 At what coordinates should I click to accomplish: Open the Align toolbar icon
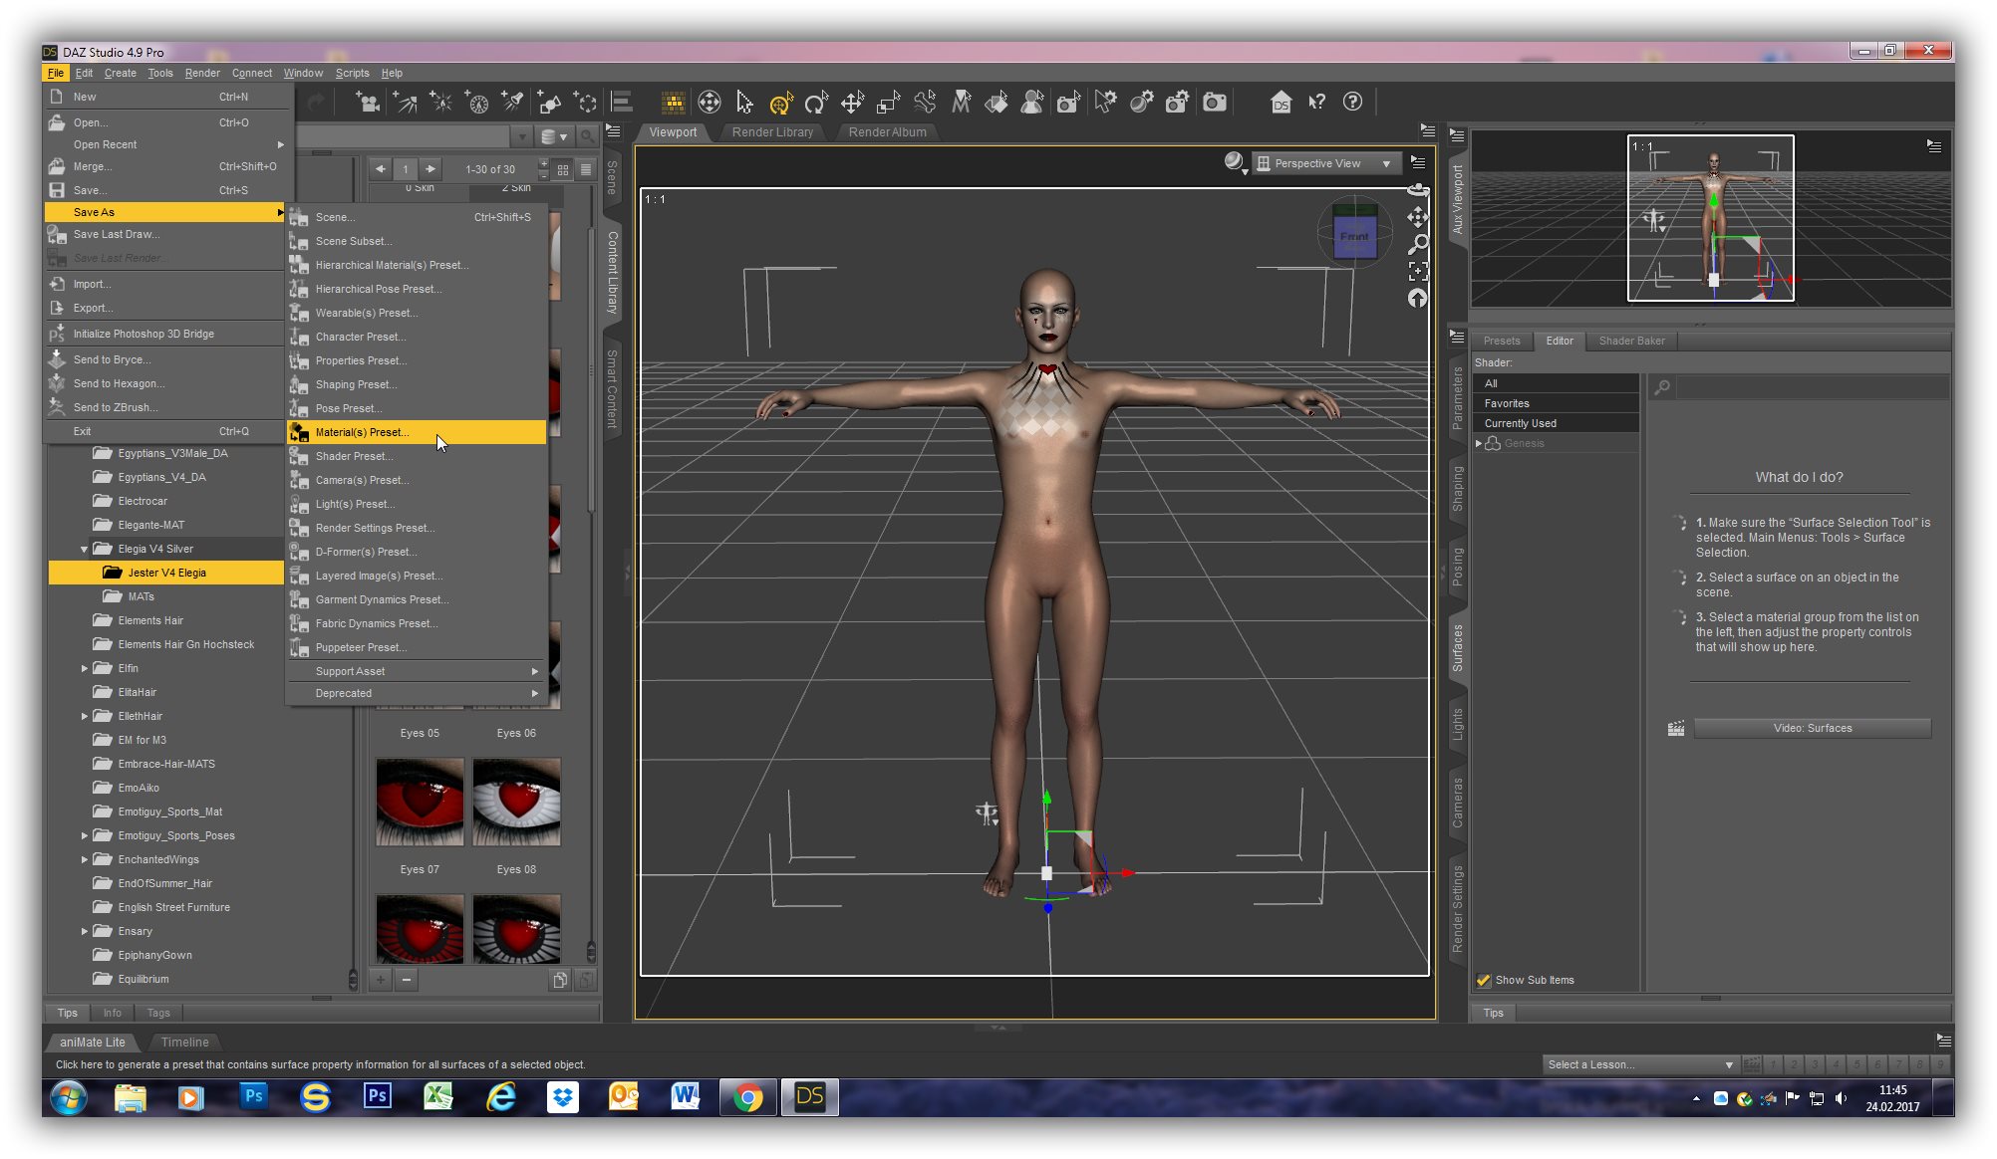(x=622, y=102)
